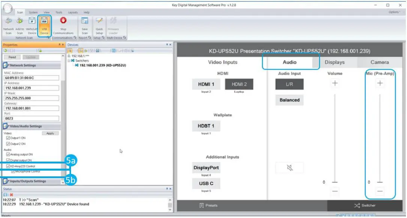The width and height of the screenshot is (407, 218).
Task: Launch Quick Setup from the ribbon
Action: click(x=99, y=25)
